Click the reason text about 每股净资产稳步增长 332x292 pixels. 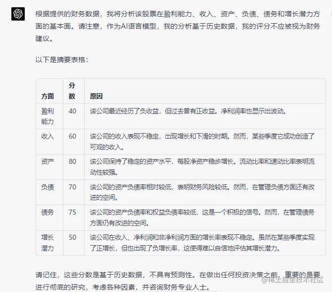(202, 167)
